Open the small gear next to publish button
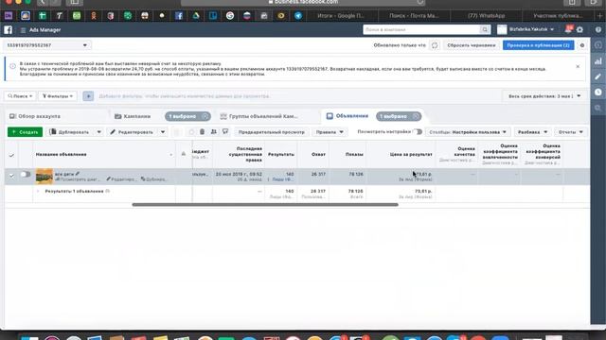 click(582, 45)
